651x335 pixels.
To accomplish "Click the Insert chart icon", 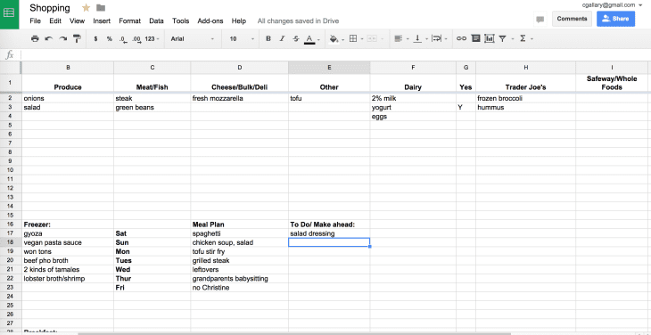I will (x=490, y=38).
